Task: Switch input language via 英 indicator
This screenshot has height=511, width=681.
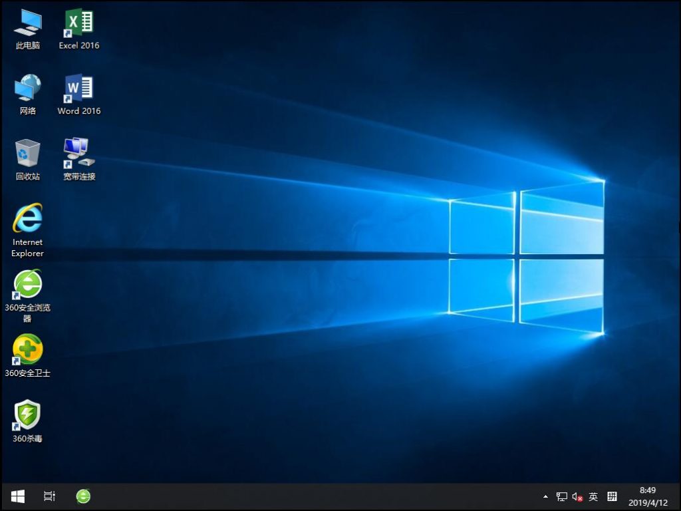Action: click(x=593, y=496)
